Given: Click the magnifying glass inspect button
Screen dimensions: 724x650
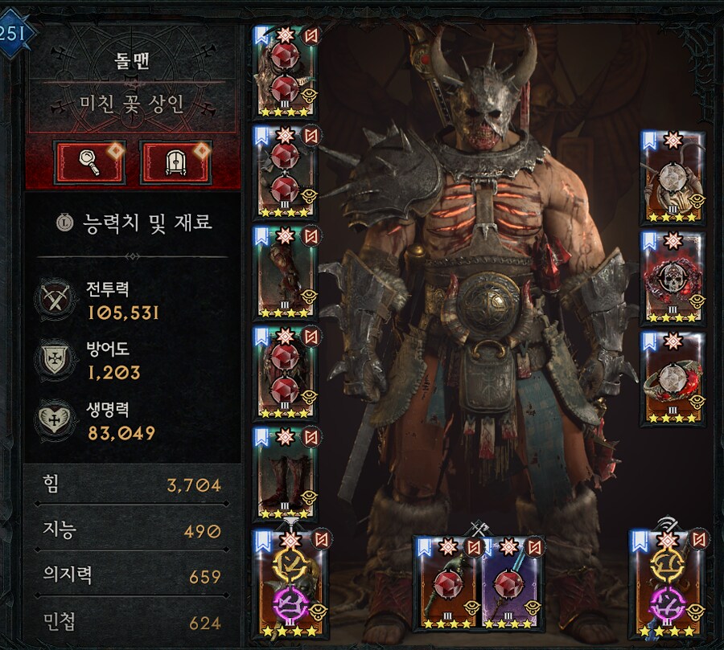Looking at the screenshot, I should (89, 162).
